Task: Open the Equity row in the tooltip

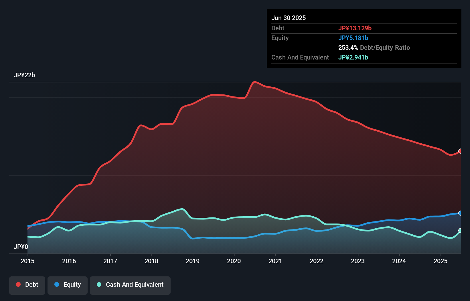Action: tap(280, 38)
